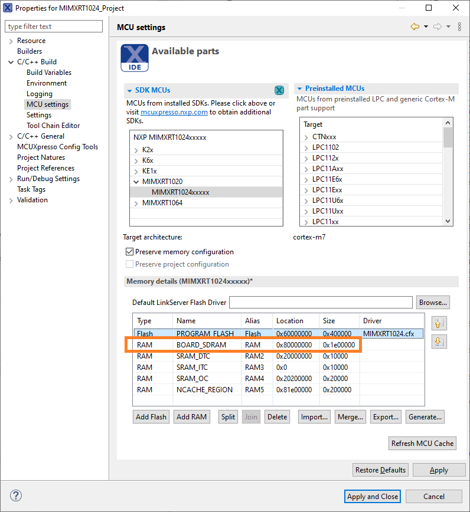This screenshot has height=512, width=470.
Task: Click the back navigation arrow icon
Action: (414, 27)
